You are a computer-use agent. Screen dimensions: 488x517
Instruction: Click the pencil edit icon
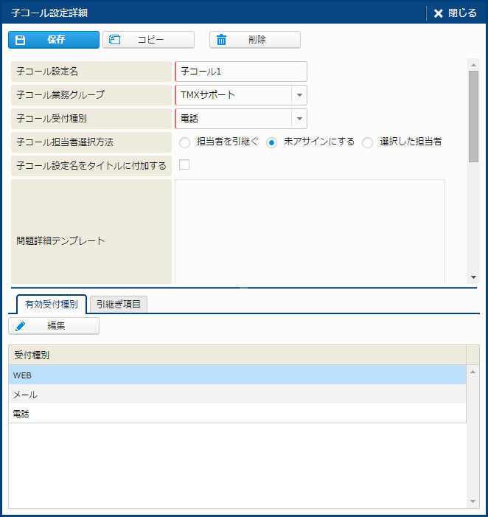(x=21, y=326)
